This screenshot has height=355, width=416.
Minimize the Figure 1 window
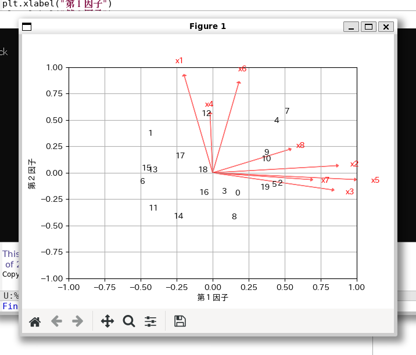click(351, 27)
